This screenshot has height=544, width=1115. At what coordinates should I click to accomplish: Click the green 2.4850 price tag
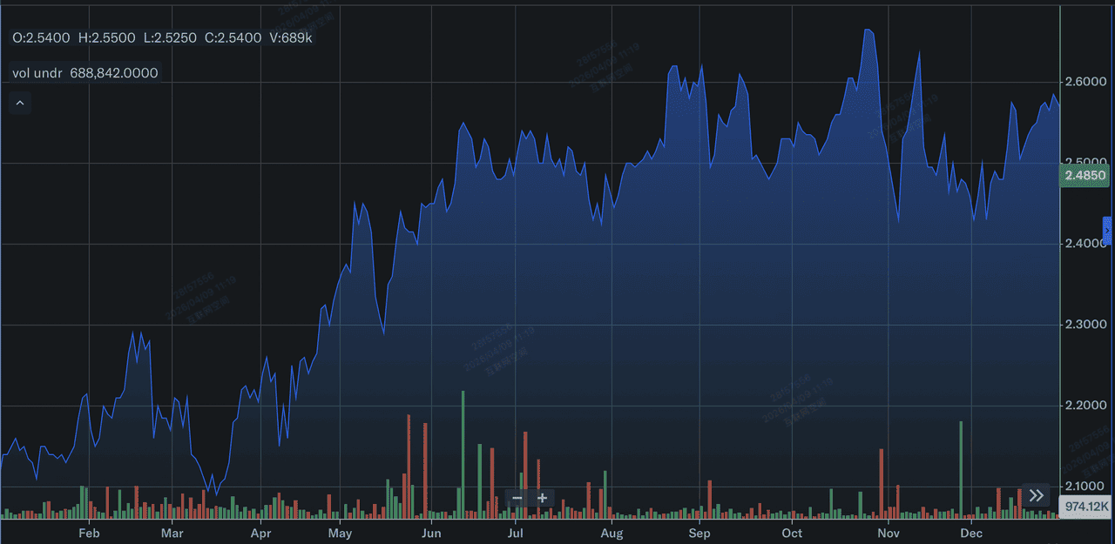pos(1085,176)
